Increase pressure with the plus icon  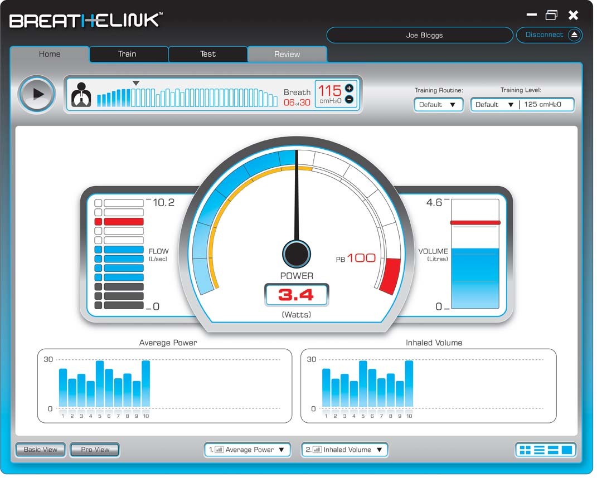coord(349,88)
